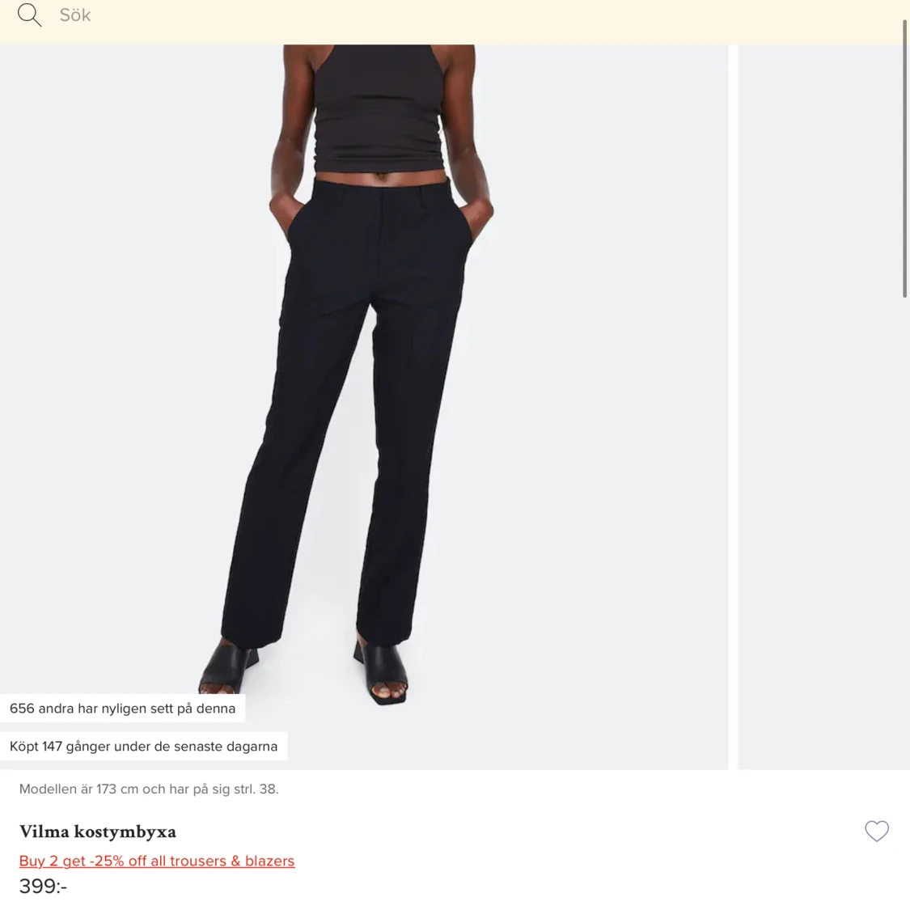910x910 pixels.
Task: Click the sandal partly hidden behind viewed badge
Action: tap(227, 667)
